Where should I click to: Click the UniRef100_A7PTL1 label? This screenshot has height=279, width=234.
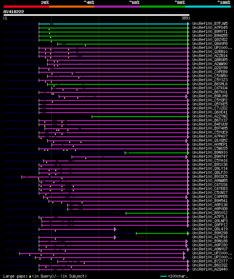pos(210,217)
